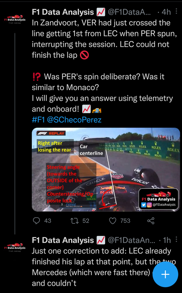This screenshot has height=293, width=182.
Task: Open the share icon under the tweet
Action: point(151,221)
